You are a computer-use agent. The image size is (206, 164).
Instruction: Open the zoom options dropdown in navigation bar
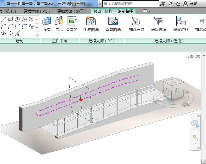point(195,143)
